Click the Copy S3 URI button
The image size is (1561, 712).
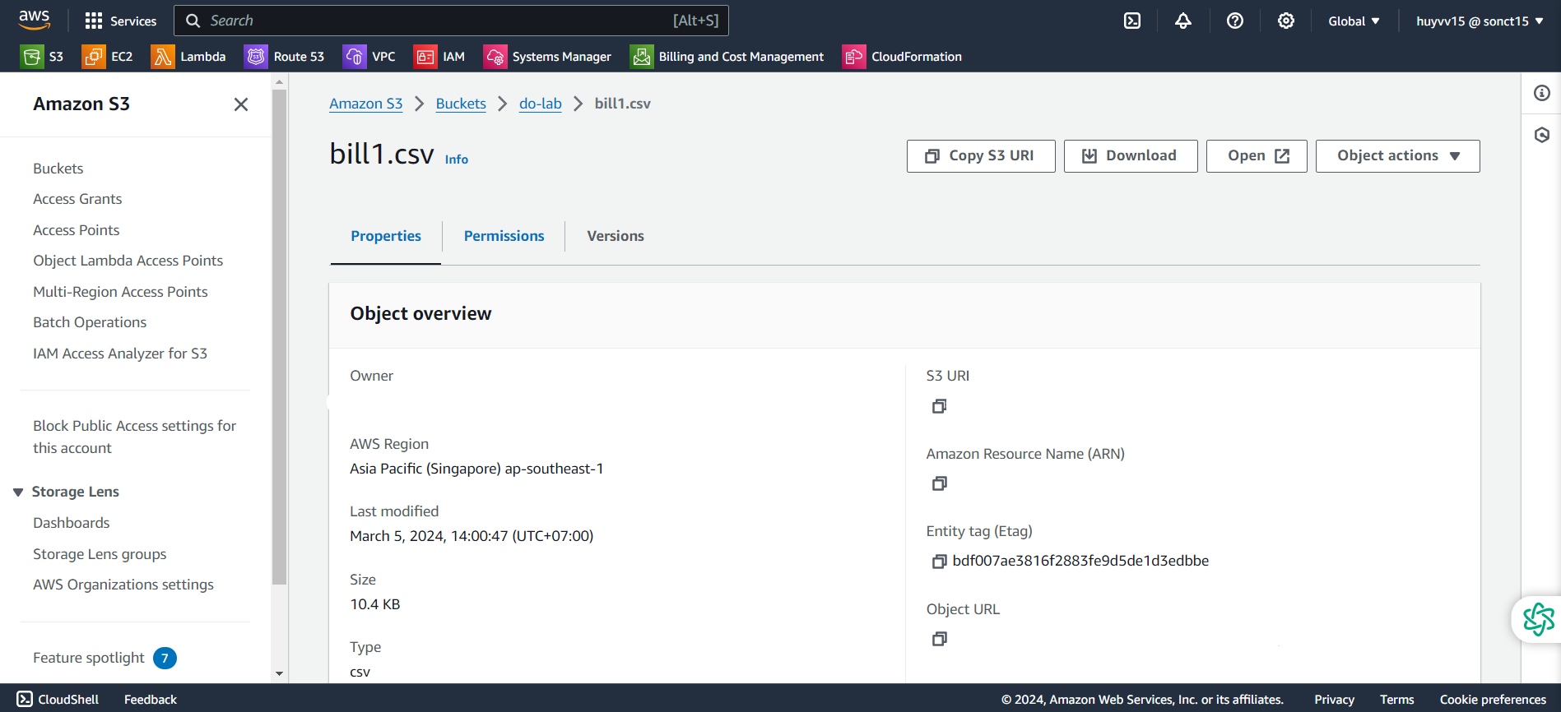point(981,156)
